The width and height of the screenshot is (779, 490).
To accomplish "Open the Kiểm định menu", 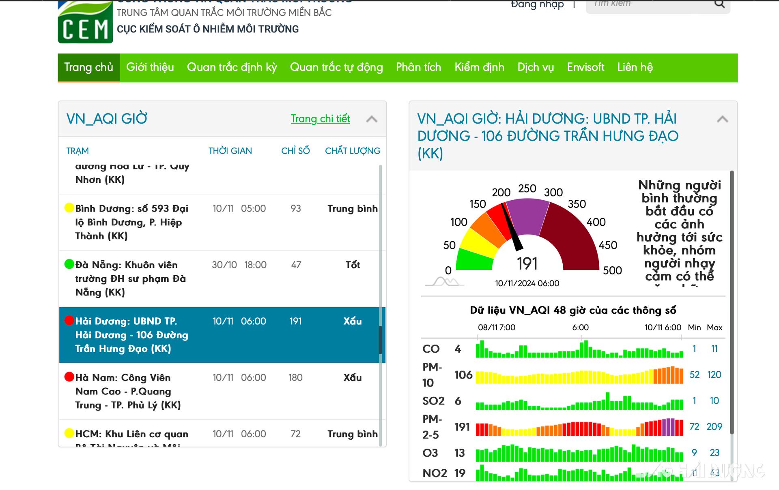I will pyautogui.click(x=480, y=67).
